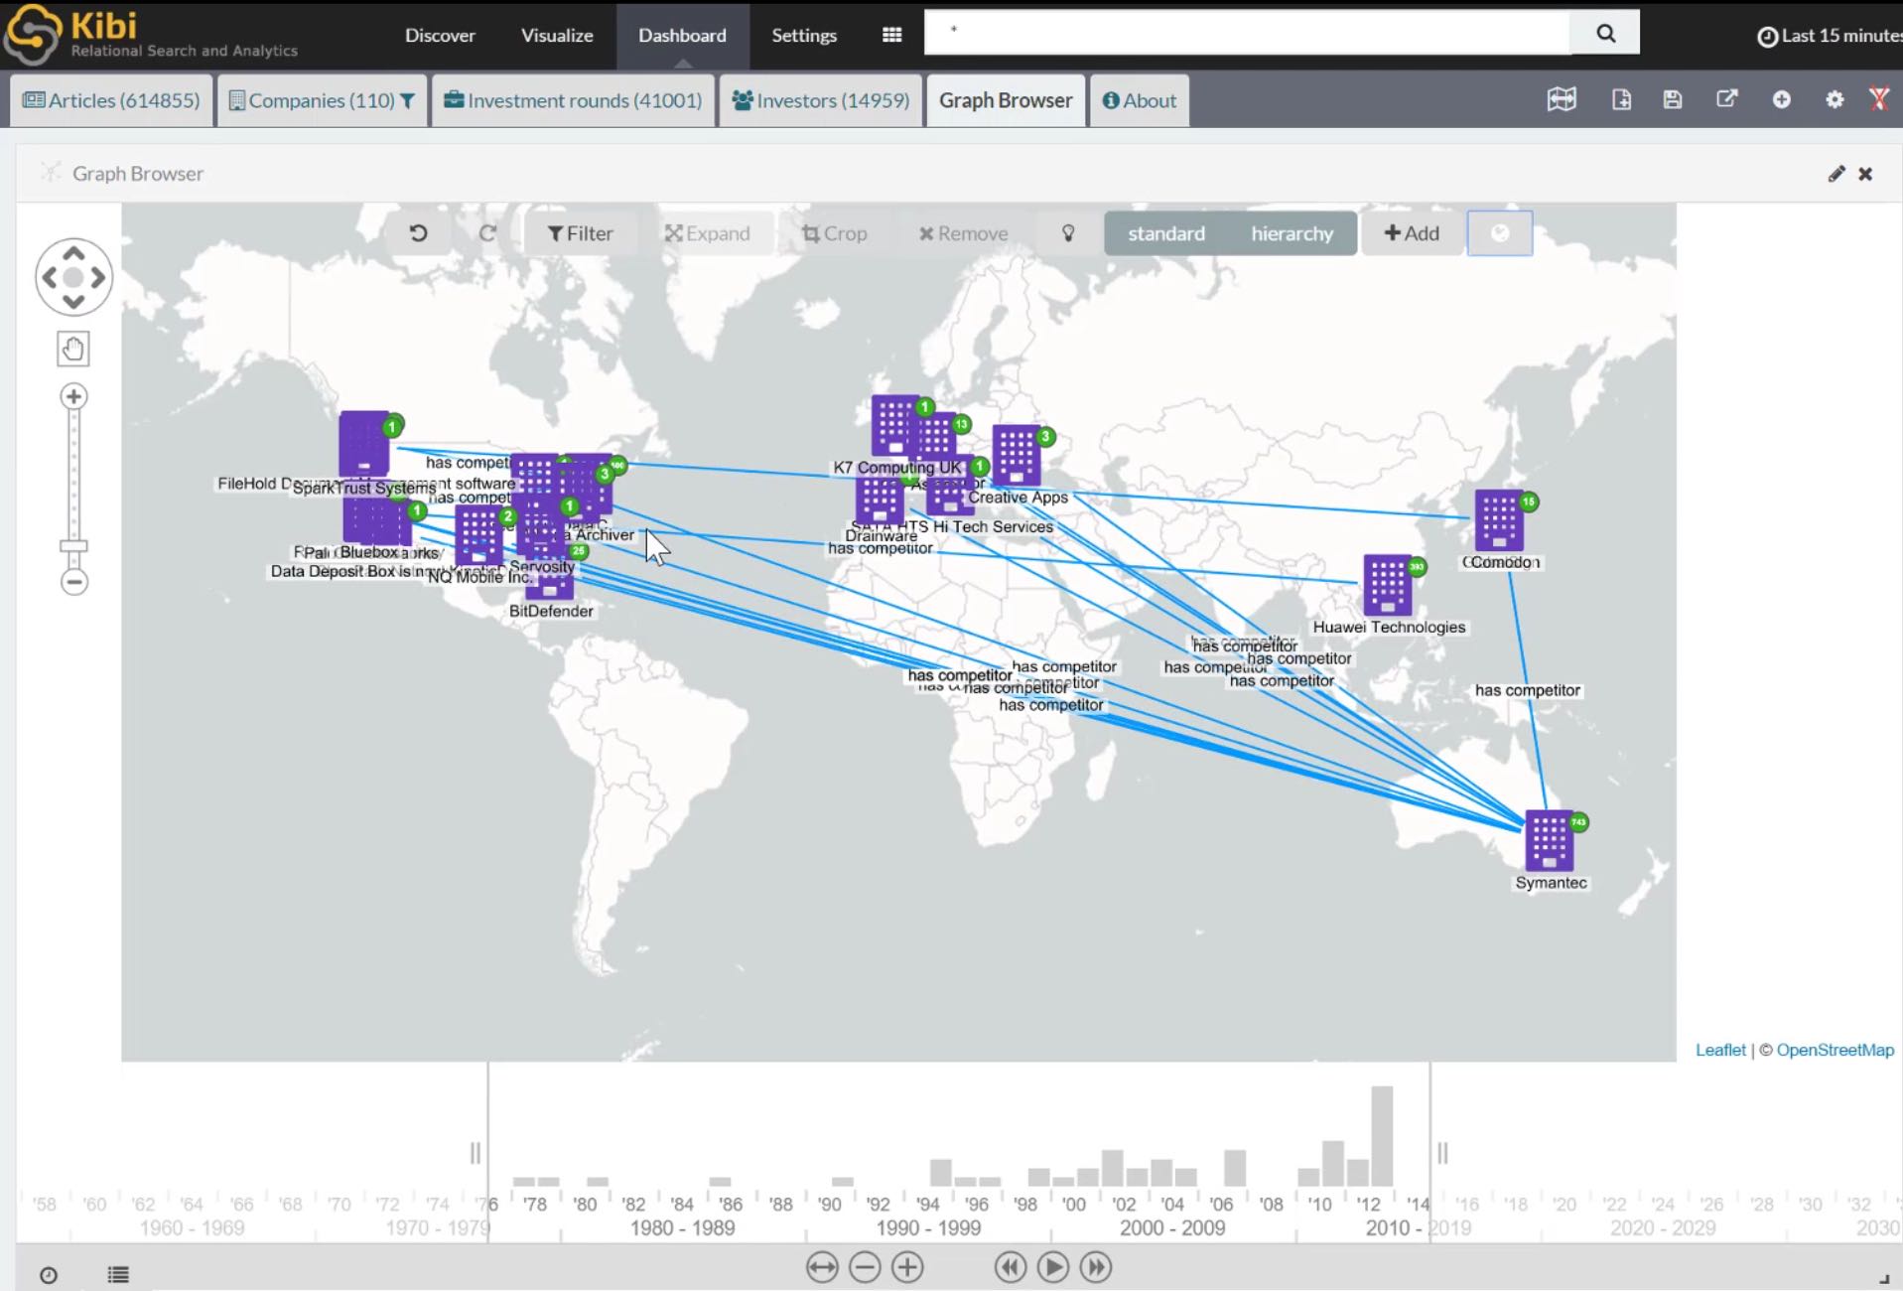The image size is (1903, 1291).
Task: Click the filter funnel on Companies tab
Action: pos(408,100)
